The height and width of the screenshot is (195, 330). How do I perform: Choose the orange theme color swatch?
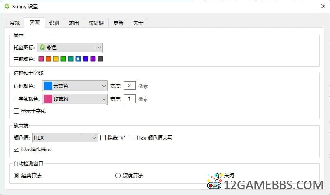coord(49,59)
